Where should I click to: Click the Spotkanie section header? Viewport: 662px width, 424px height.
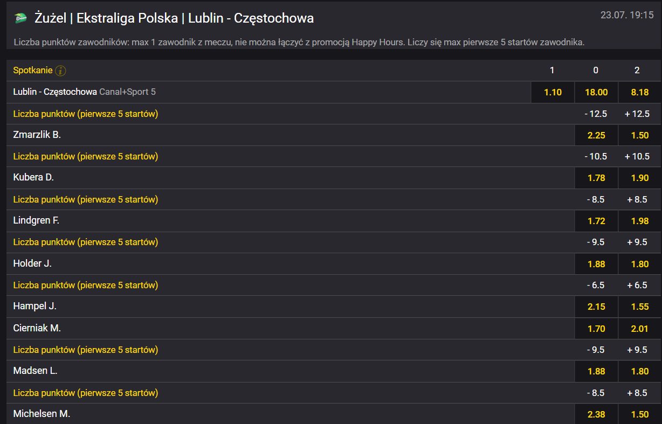[33, 71]
